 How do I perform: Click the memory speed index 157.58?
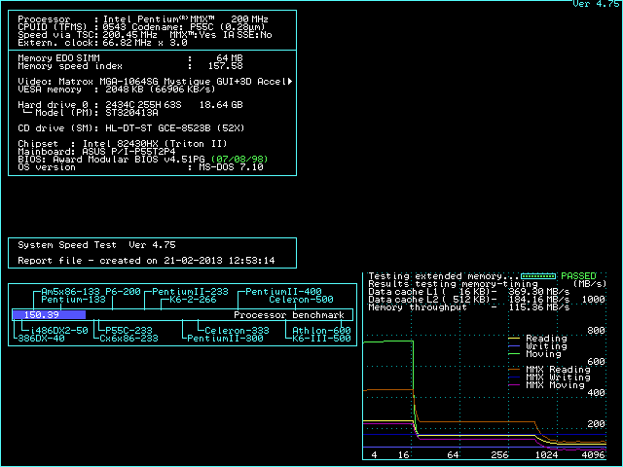(x=225, y=66)
